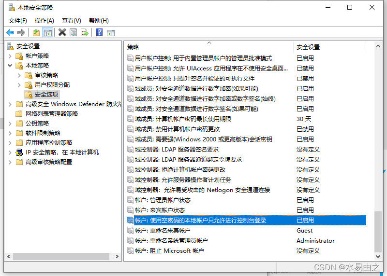Open Help question mark icon

tap(99, 32)
